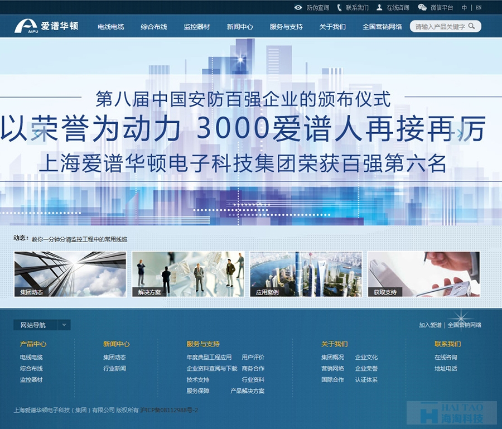The image size is (502, 429).
Task: Open 在线咨询 in the top bar
Action: [398, 8]
